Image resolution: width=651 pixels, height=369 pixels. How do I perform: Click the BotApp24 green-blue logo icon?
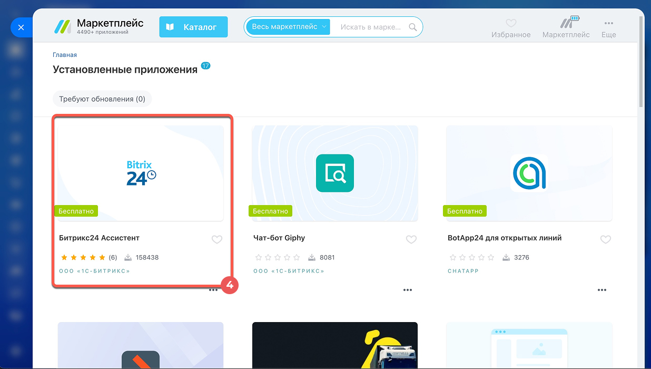click(x=529, y=173)
